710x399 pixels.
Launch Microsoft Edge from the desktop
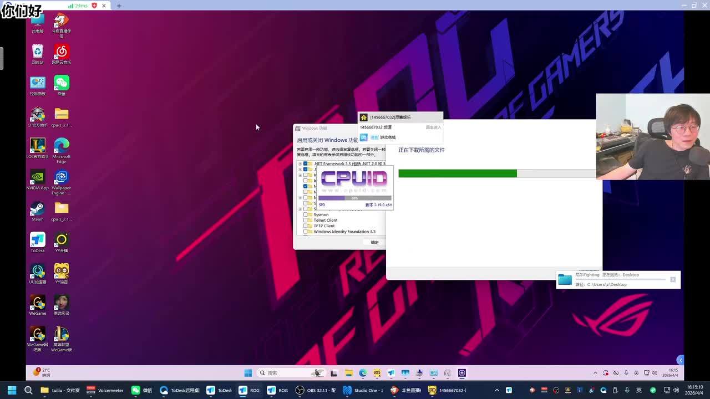pos(62,151)
